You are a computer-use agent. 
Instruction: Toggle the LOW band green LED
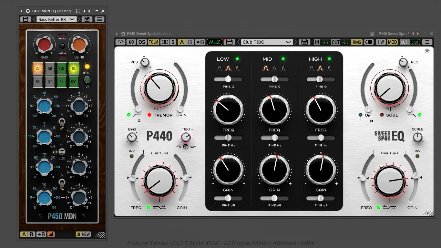237,59
